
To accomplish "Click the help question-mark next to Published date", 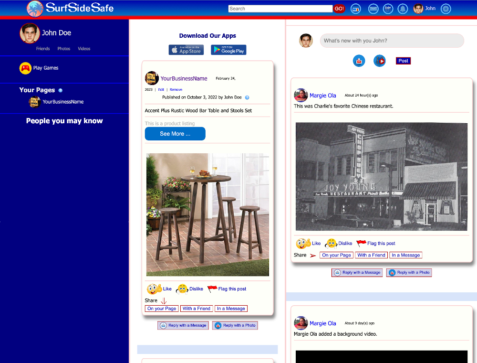I will tap(247, 98).
